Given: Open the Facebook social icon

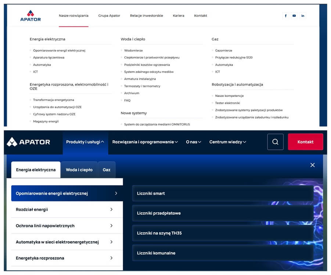Looking at the screenshot, I should (x=285, y=16).
